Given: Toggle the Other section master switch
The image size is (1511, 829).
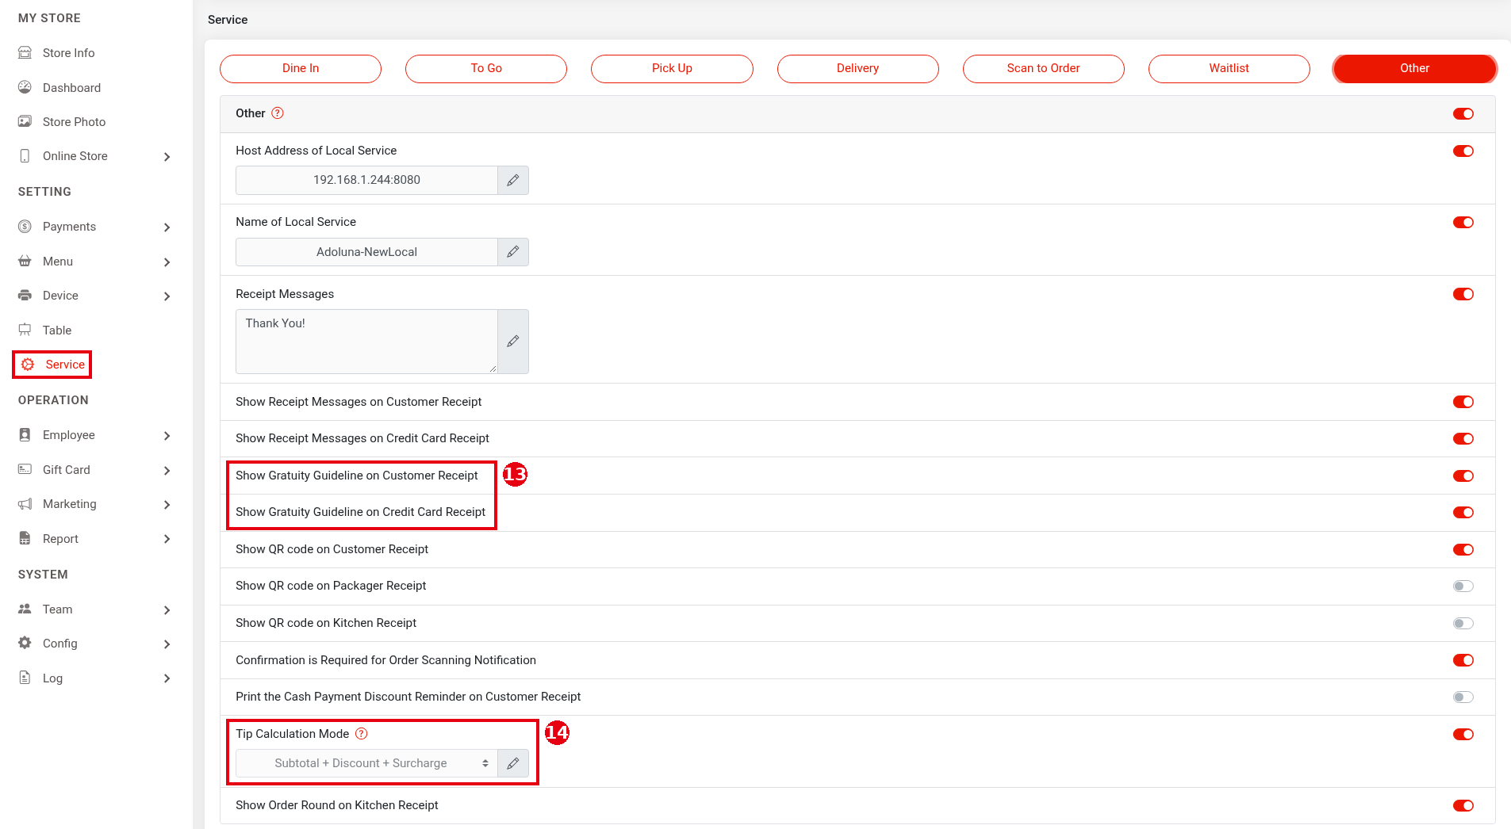Looking at the screenshot, I should (x=1463, y=114).
